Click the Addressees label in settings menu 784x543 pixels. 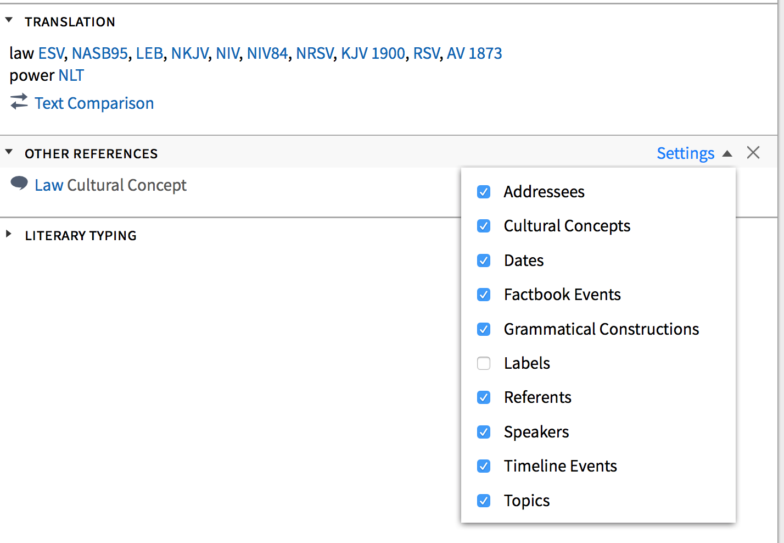pyautogui.click(x=544, y=192)
